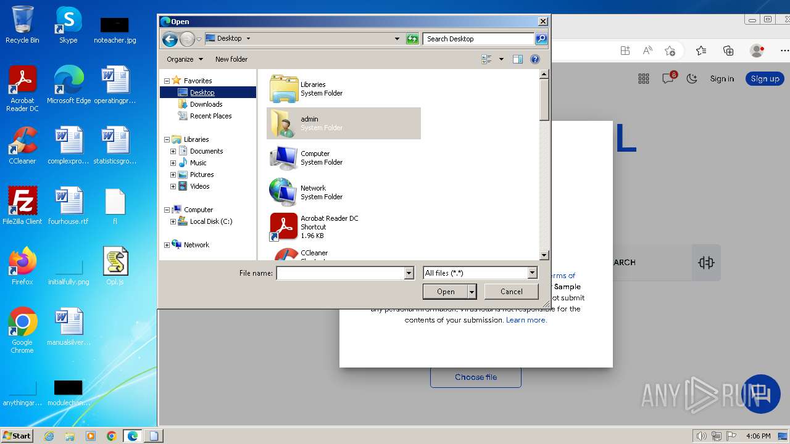
Task: Change the view icon in dialog toolbar
Action: [486, 59]
